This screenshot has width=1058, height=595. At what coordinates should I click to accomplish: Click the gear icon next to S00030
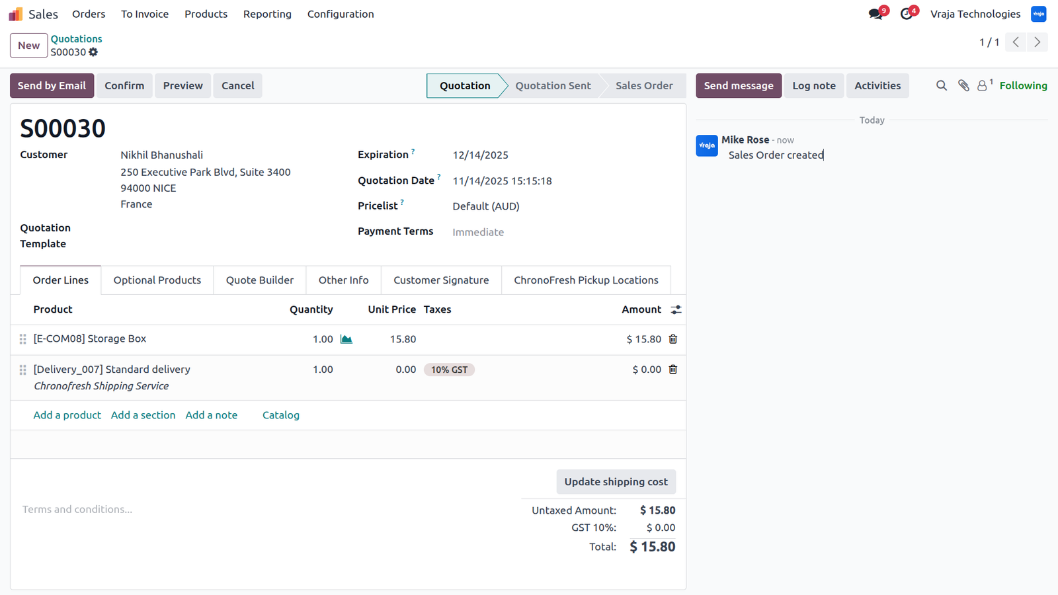pyautogui.click(x=93, y=52)
